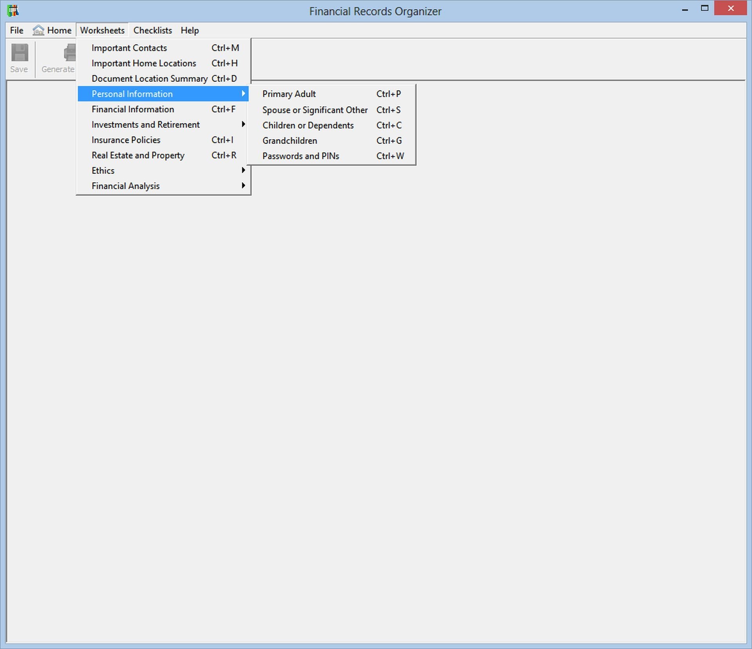The width and height of the screenshot is (752, 649).
Task: Open the Passwords and PINs worksheet
Action: tap(300, 156)
